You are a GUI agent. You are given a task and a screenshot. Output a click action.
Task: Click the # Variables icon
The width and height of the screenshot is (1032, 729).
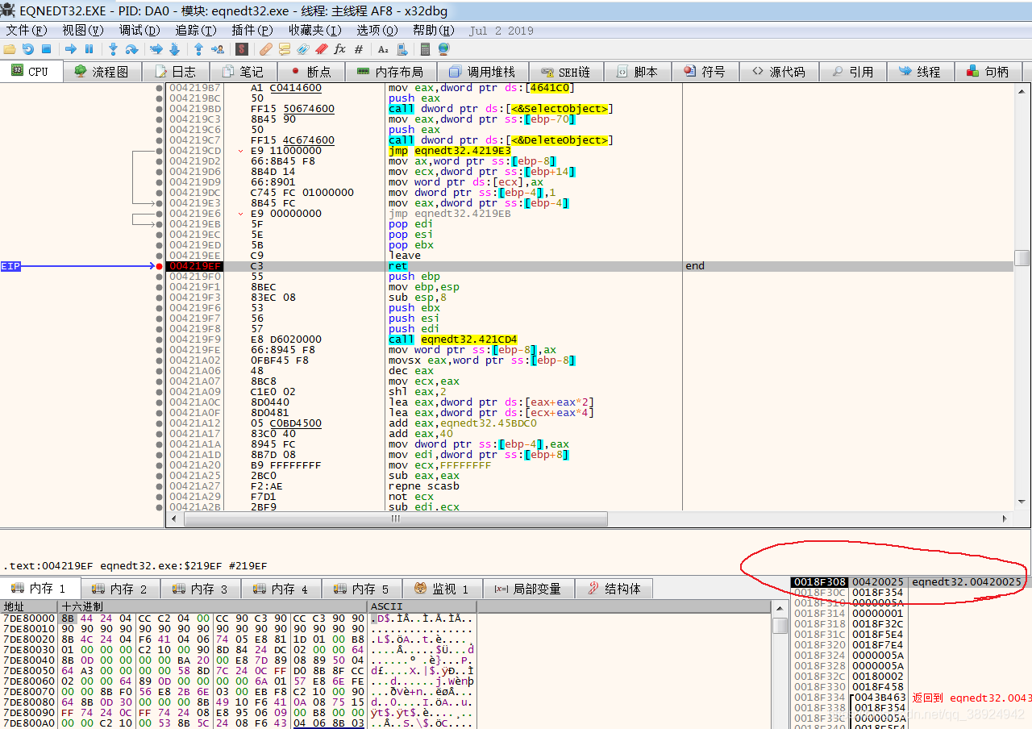pos(358,49)
